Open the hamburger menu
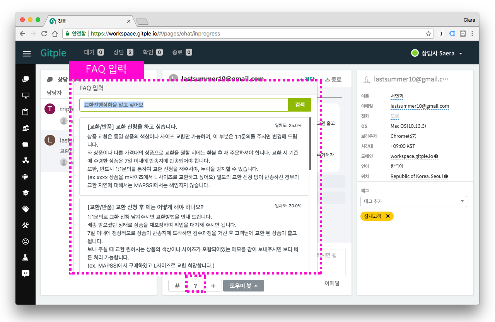495x322 pixels. pos(27,54)
